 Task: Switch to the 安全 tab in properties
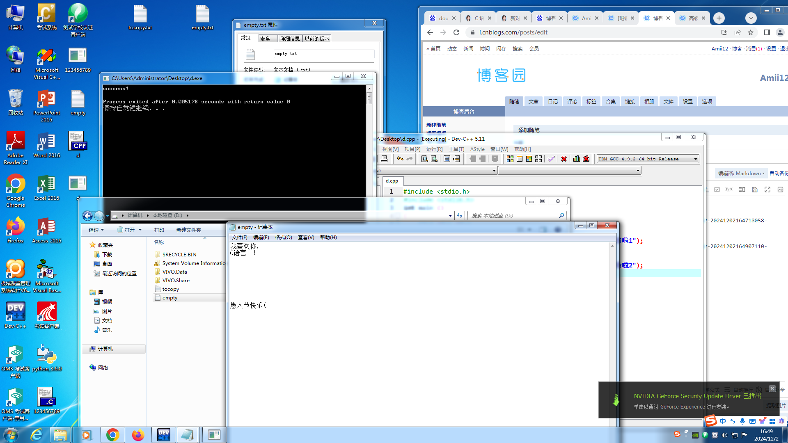tap(266, 39)
